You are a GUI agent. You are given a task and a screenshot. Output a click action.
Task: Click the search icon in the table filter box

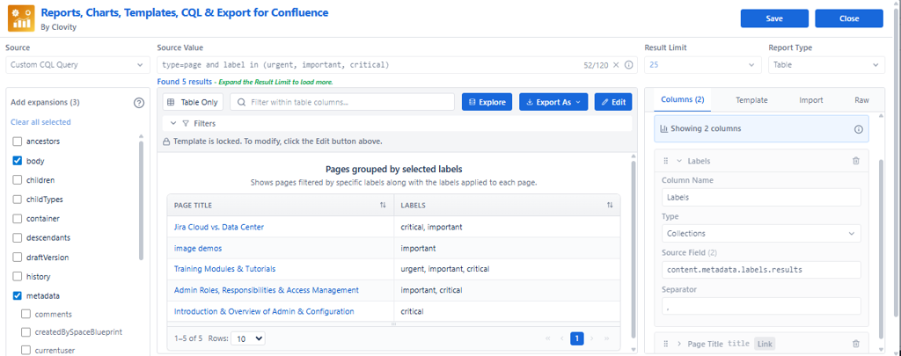(241, 102)
